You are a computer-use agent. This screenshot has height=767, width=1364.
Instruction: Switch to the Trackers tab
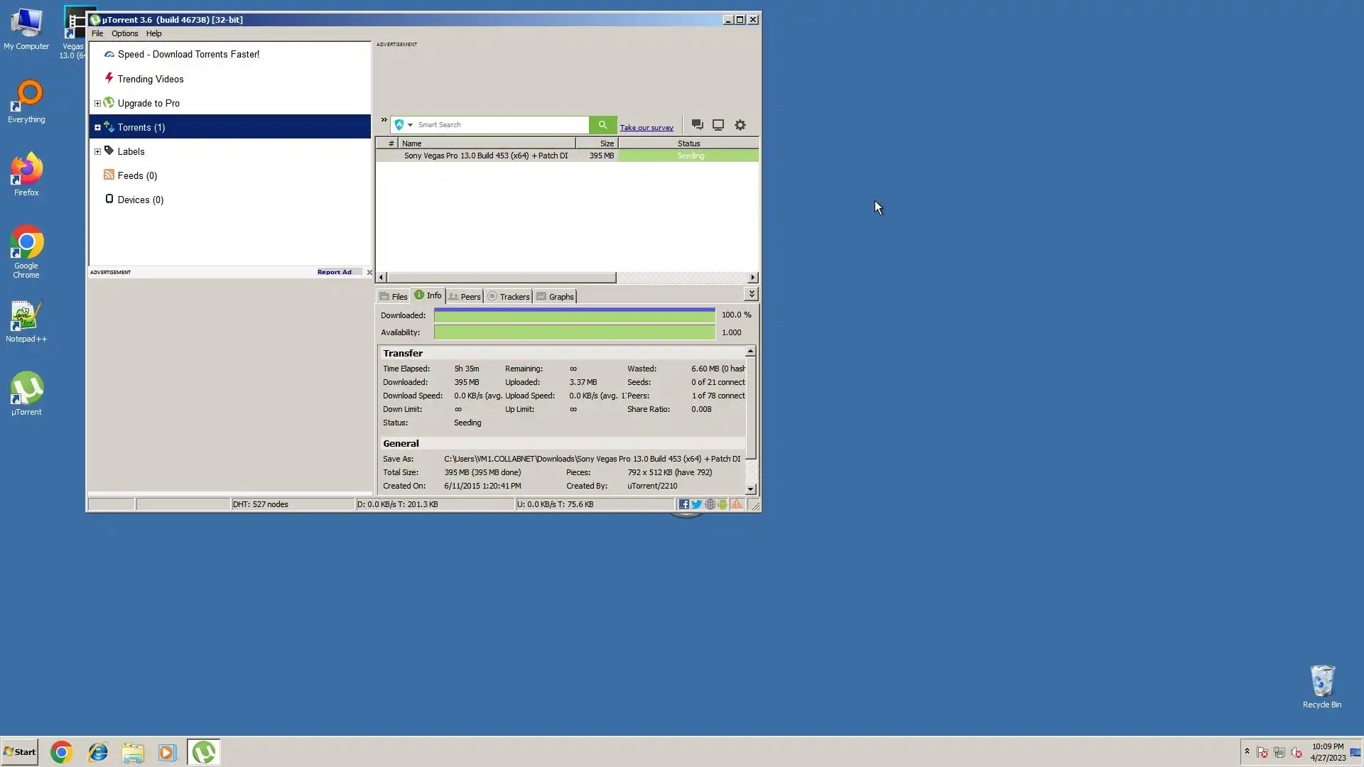(509, 297)
